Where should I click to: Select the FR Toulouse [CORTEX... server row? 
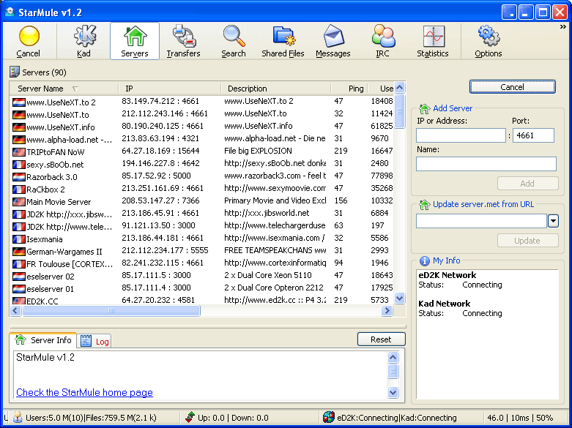(x=202, y=263)
